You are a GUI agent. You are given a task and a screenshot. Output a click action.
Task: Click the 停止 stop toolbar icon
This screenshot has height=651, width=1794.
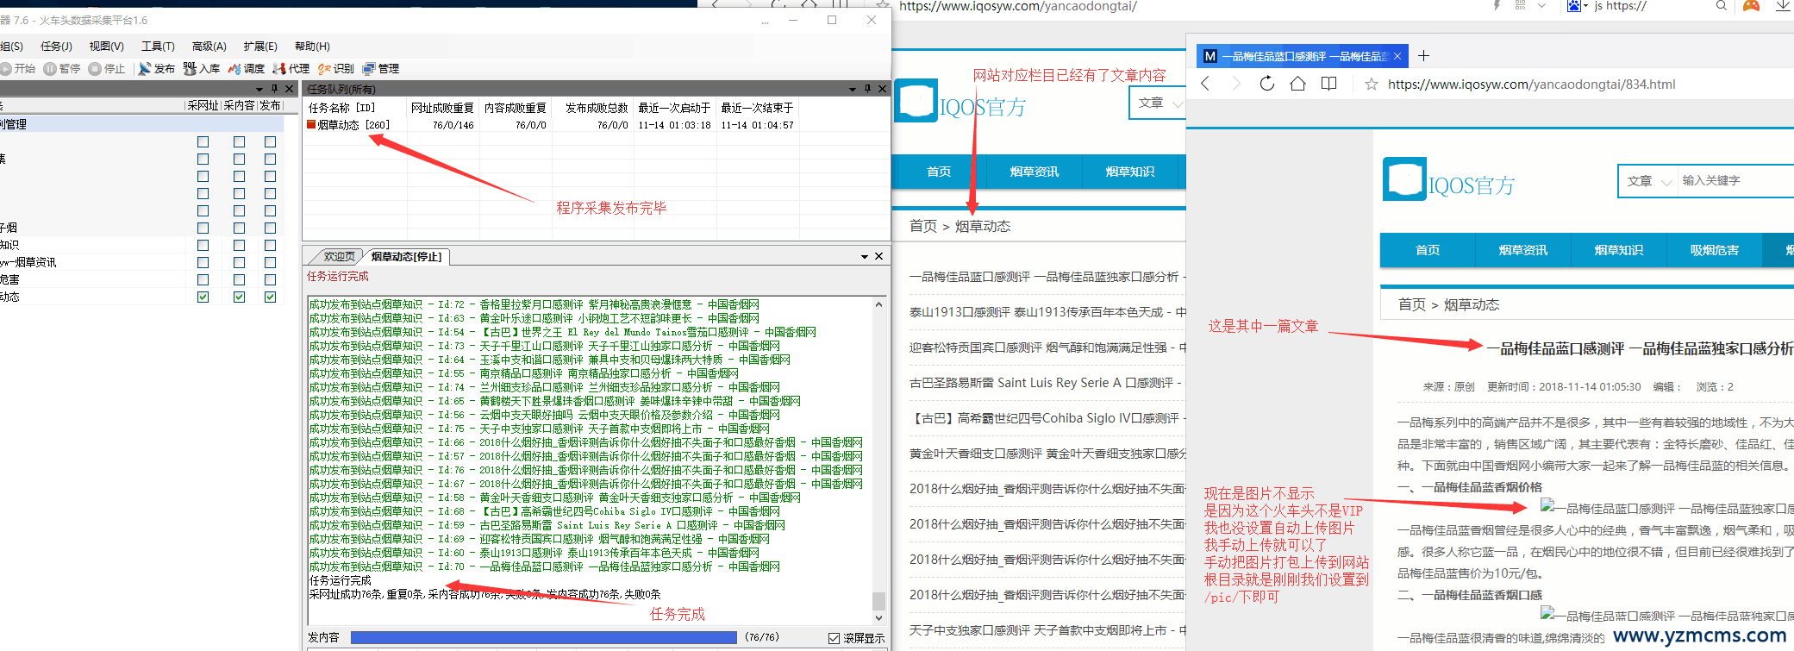click(x=95, y=69)
